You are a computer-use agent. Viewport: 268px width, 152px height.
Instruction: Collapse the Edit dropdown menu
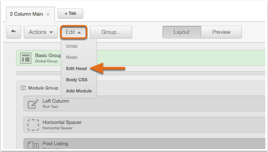pos(74,32)
